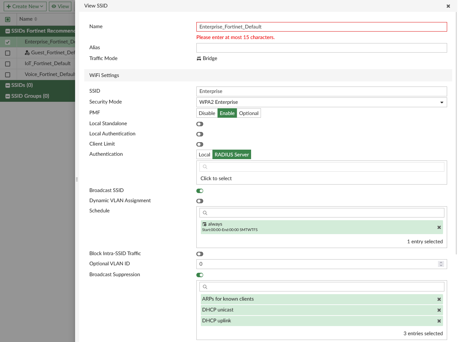Click search icon in Authentication server box
Viewport: 458px width, 342px height.
pyautogui.click(x=205, y=167)
